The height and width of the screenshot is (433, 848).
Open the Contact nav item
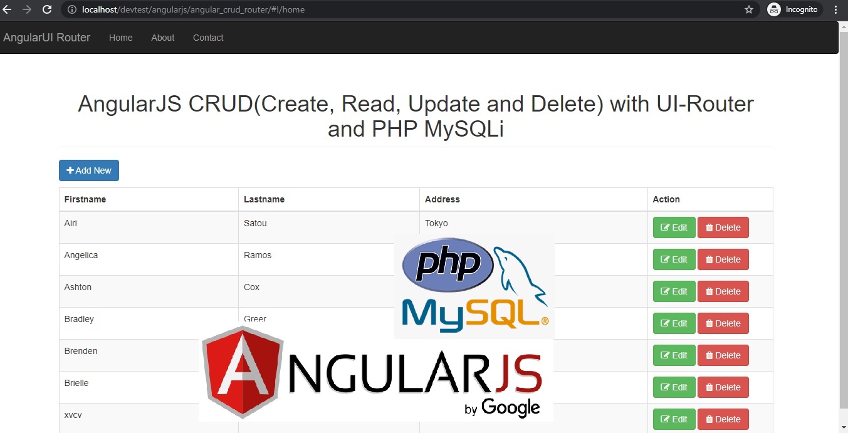click(x=208, y=38)
